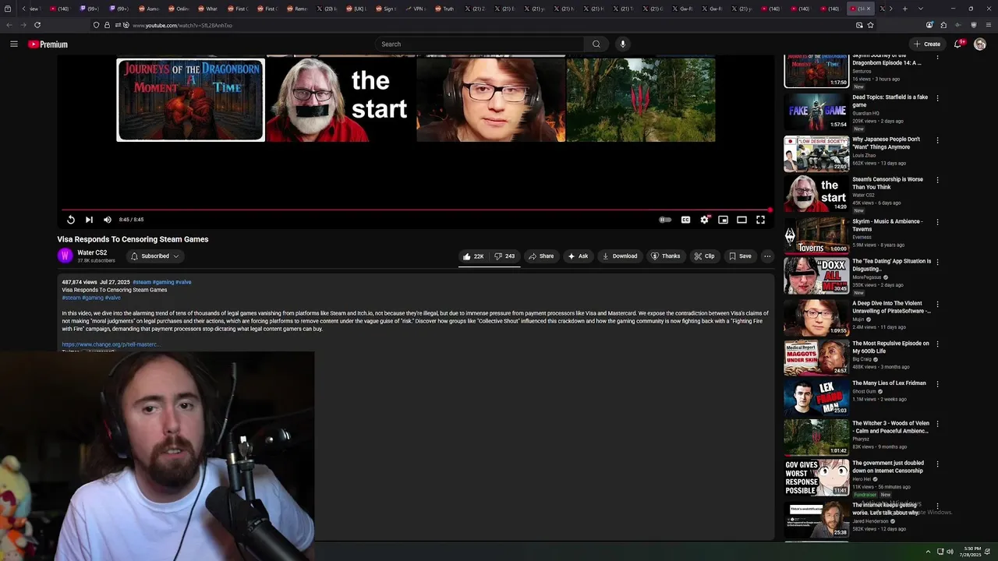998x561 pixels.
Task: Open YouTube notifications bell
Action: [x=958, y=44]
